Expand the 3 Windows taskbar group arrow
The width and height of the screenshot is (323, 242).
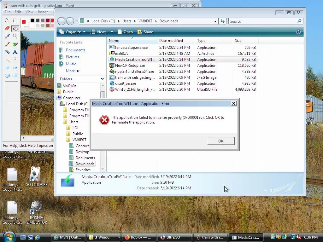click(119, 237)
